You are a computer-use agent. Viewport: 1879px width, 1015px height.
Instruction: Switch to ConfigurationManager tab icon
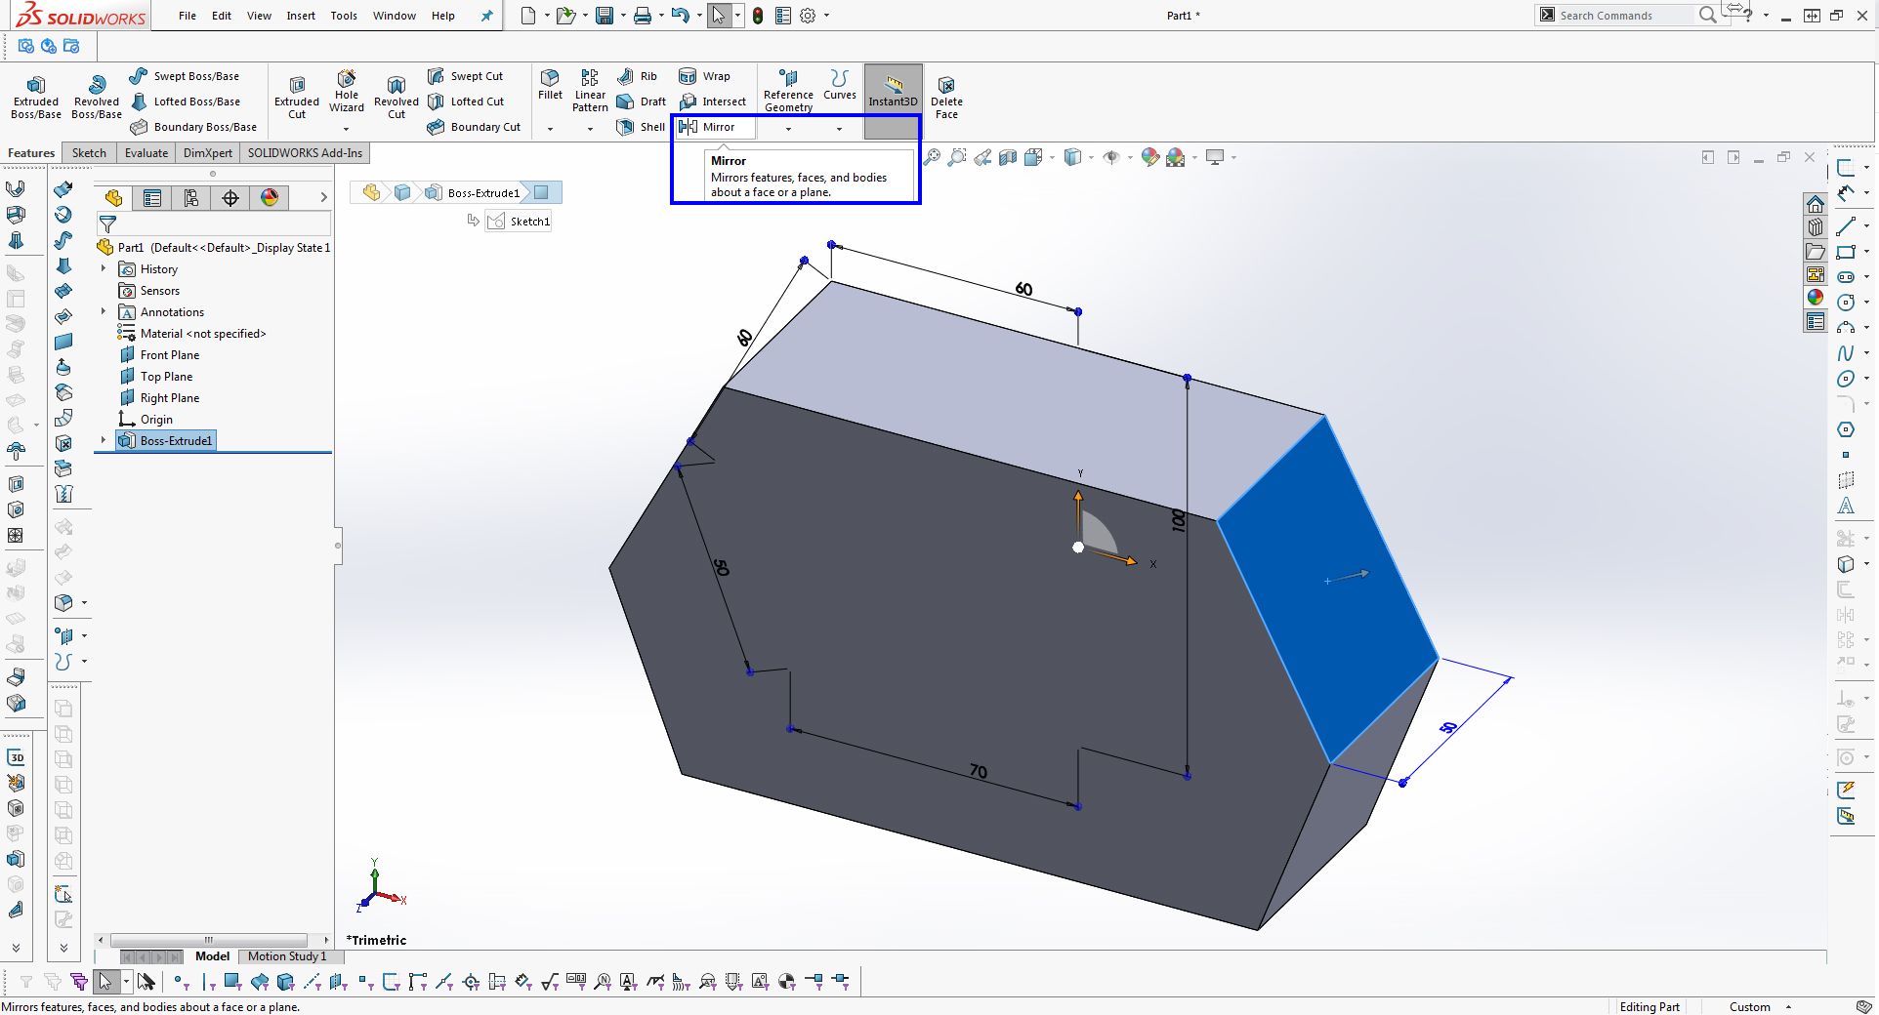click(191, 198)
